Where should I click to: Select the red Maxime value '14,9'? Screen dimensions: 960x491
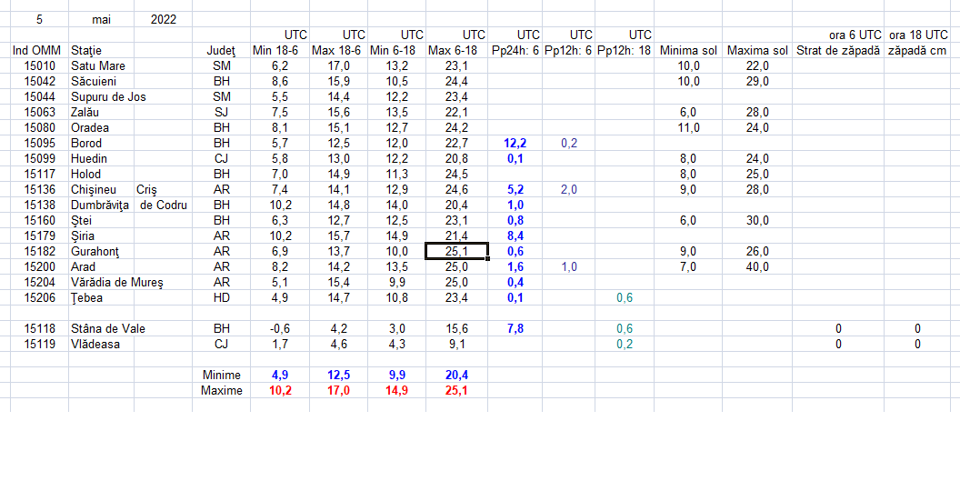point(396,391)
